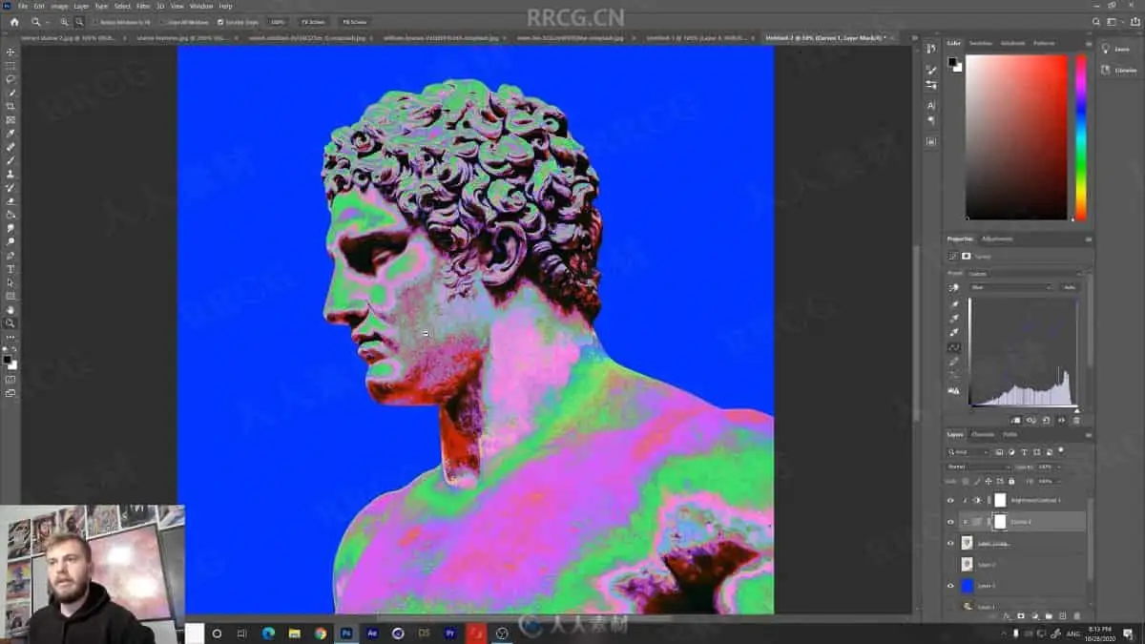Switch to the Swatches tab
1145x644 pixels.
coord(981,43)
